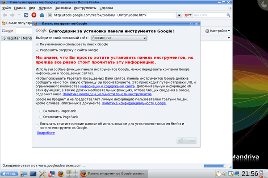The height and width of the screenshot is (178, 268).
Task: Click the status bar resize grip
Action: 230,167
